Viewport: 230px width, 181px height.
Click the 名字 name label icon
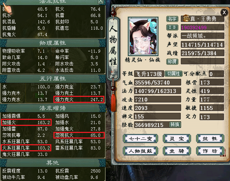click(172, 19)
